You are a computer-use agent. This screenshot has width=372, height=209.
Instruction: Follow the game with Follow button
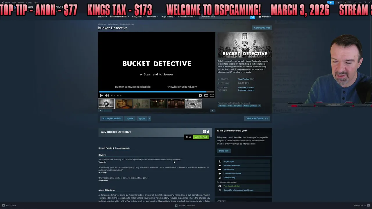pyautogui.click(x=130, y=118)
